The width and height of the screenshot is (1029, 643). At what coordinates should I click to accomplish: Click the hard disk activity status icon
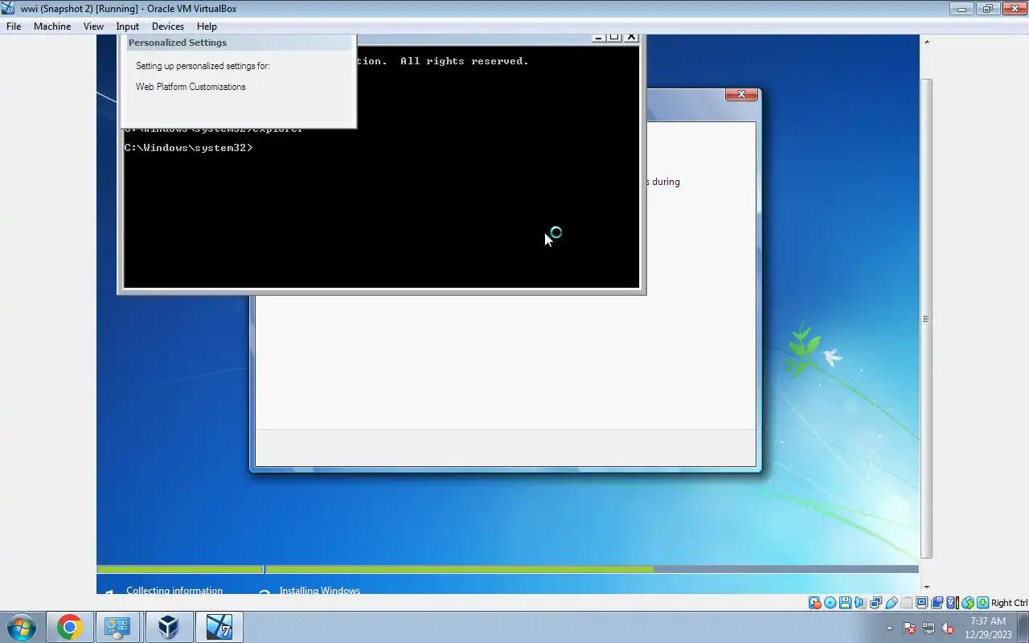(814, 603)
